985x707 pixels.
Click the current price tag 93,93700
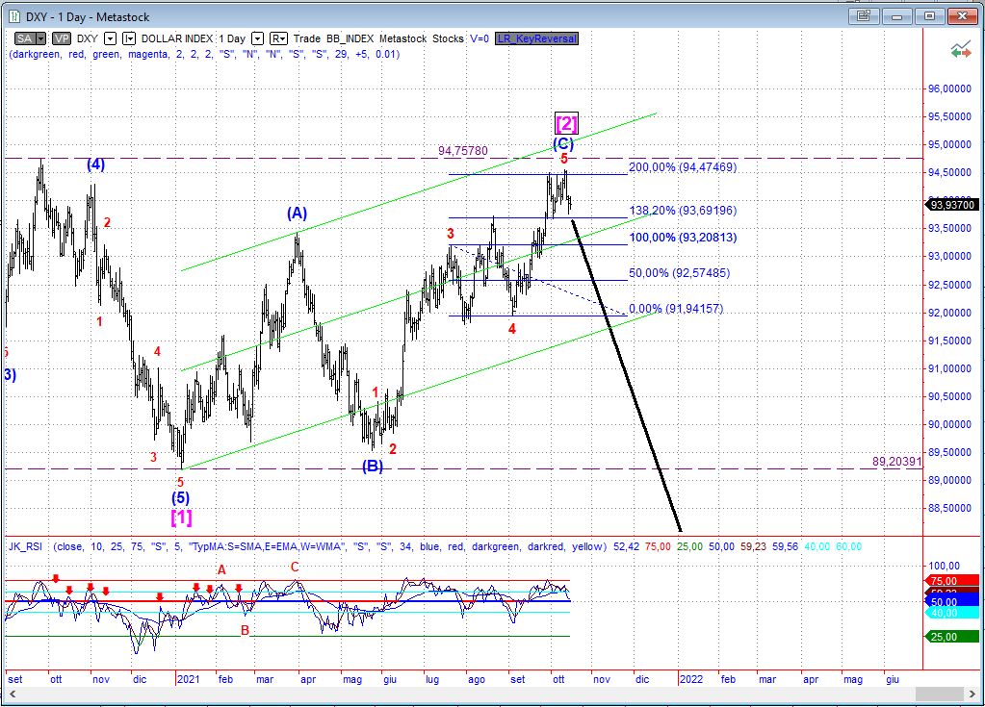tap(953, 203)
